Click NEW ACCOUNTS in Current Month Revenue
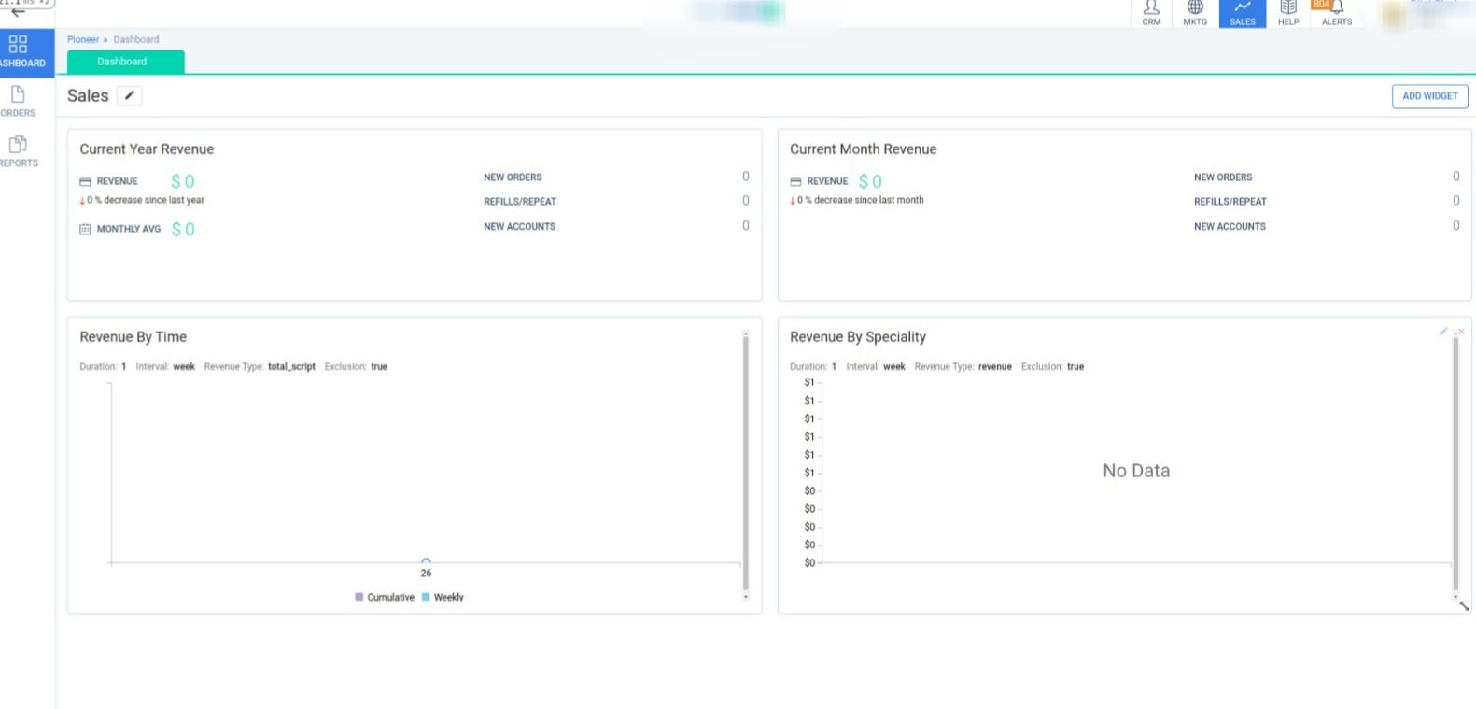Screen dimensions: 1476x709 [1230, 227]
